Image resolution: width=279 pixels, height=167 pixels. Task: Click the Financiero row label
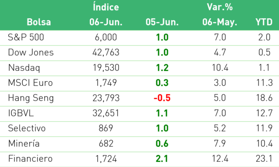click(x=31, y=158)
